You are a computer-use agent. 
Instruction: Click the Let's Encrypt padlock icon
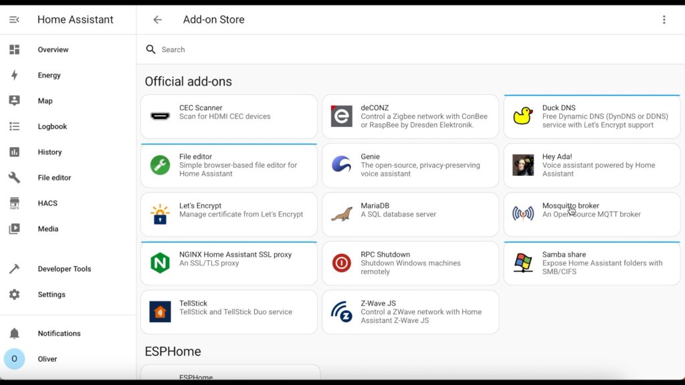coord(160,214)
